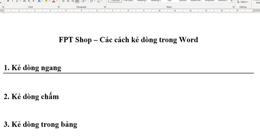Open the Shading dropdown arrow

(x=95, y=1)
